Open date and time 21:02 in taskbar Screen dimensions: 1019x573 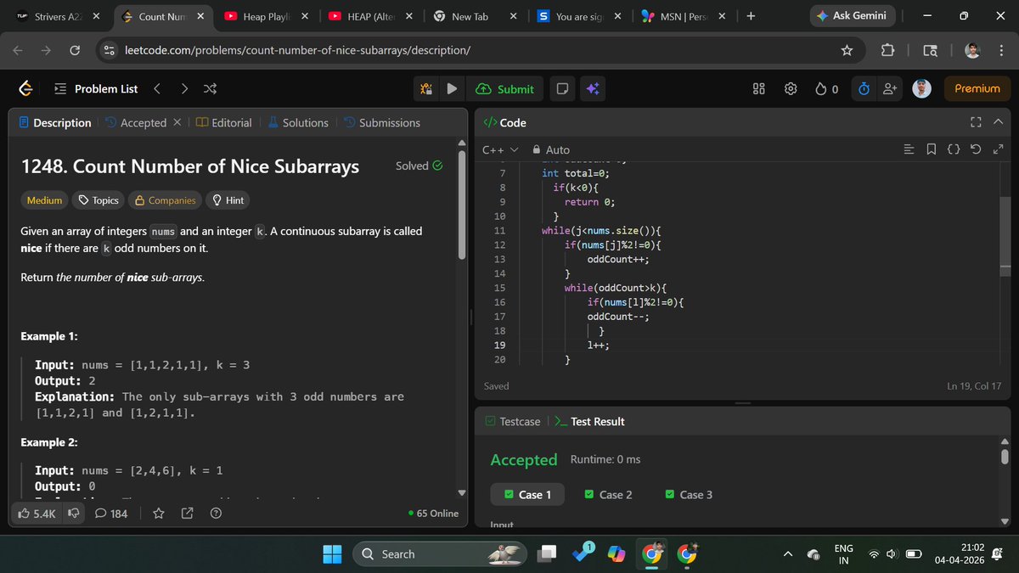(960, 553)
